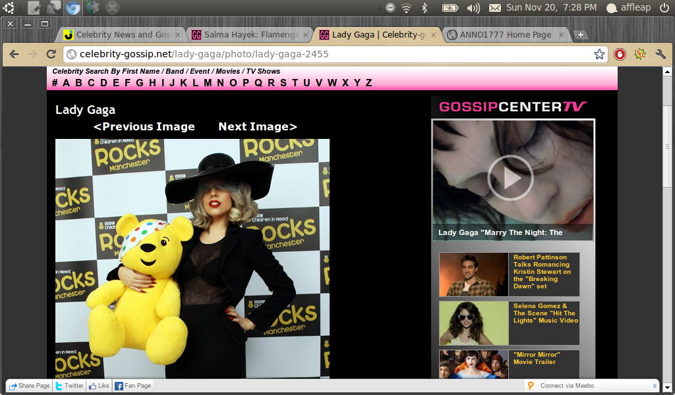675x395 pixels.
Task: Click Share Page in the bottom bar
Action: (x=29, y=386)
